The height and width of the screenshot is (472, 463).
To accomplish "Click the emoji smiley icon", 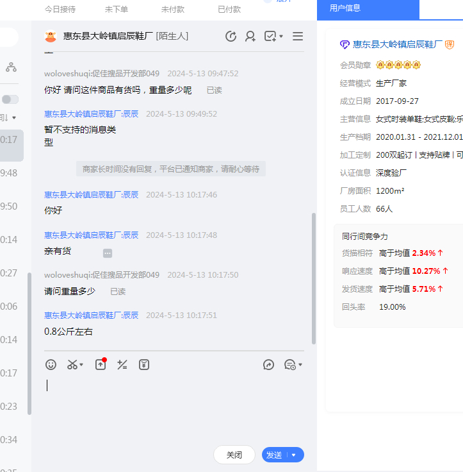I will click(x=51, y=364).
